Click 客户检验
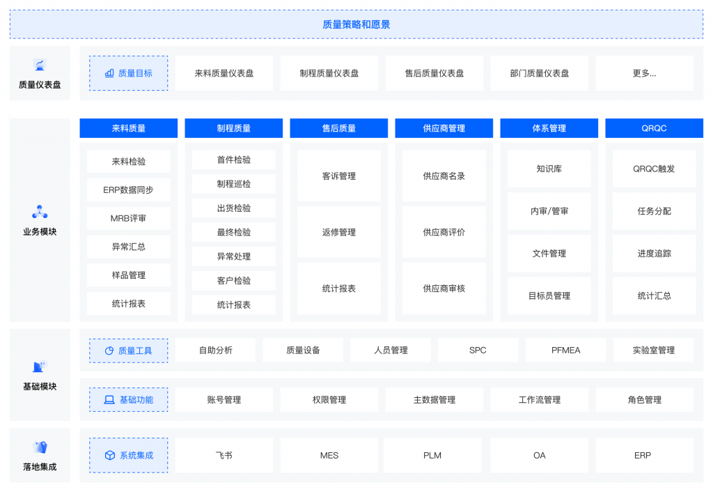Image resolution: width=713 pixels, height=492 pixels. pos(234,281)
